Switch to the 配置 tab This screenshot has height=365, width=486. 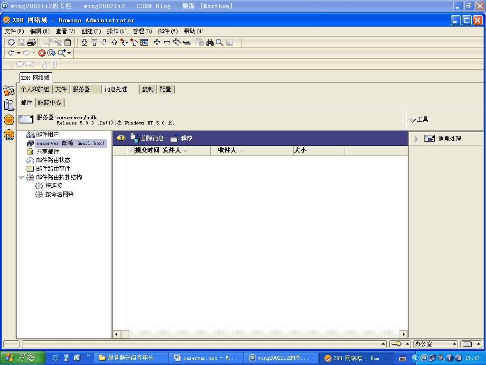pos(166,89)
